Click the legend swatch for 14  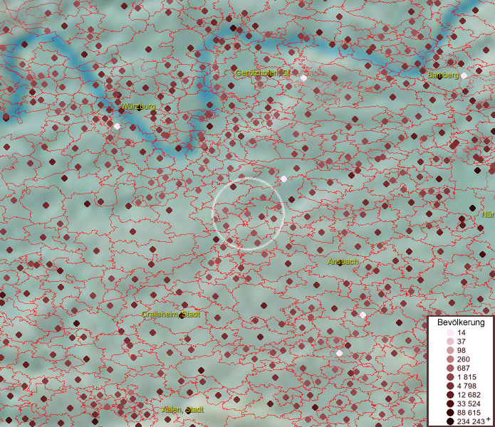point(449,333)
